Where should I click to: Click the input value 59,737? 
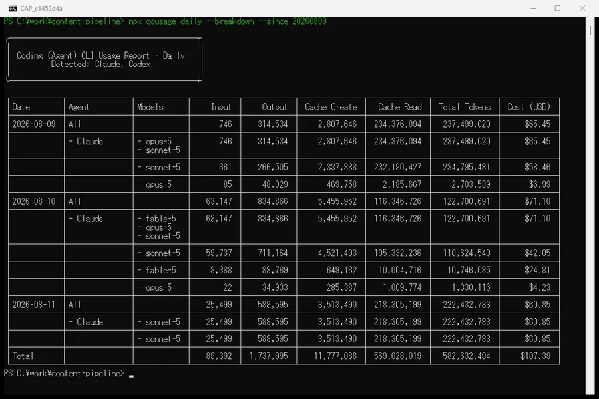pos(219,253)
